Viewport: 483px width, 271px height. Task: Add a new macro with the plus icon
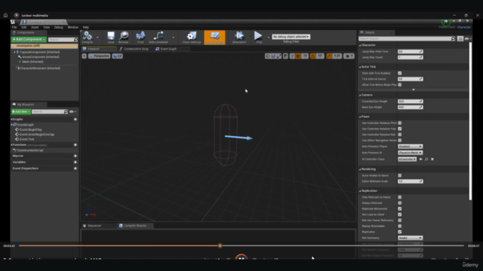[x=75, y=156]
